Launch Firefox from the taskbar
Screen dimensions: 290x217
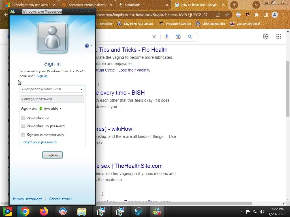pos(44,211)
